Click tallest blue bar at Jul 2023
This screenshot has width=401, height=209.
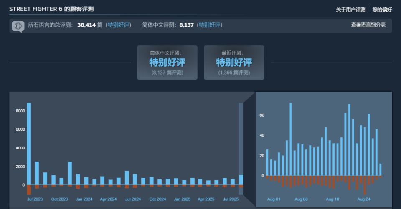coord(29,144)
